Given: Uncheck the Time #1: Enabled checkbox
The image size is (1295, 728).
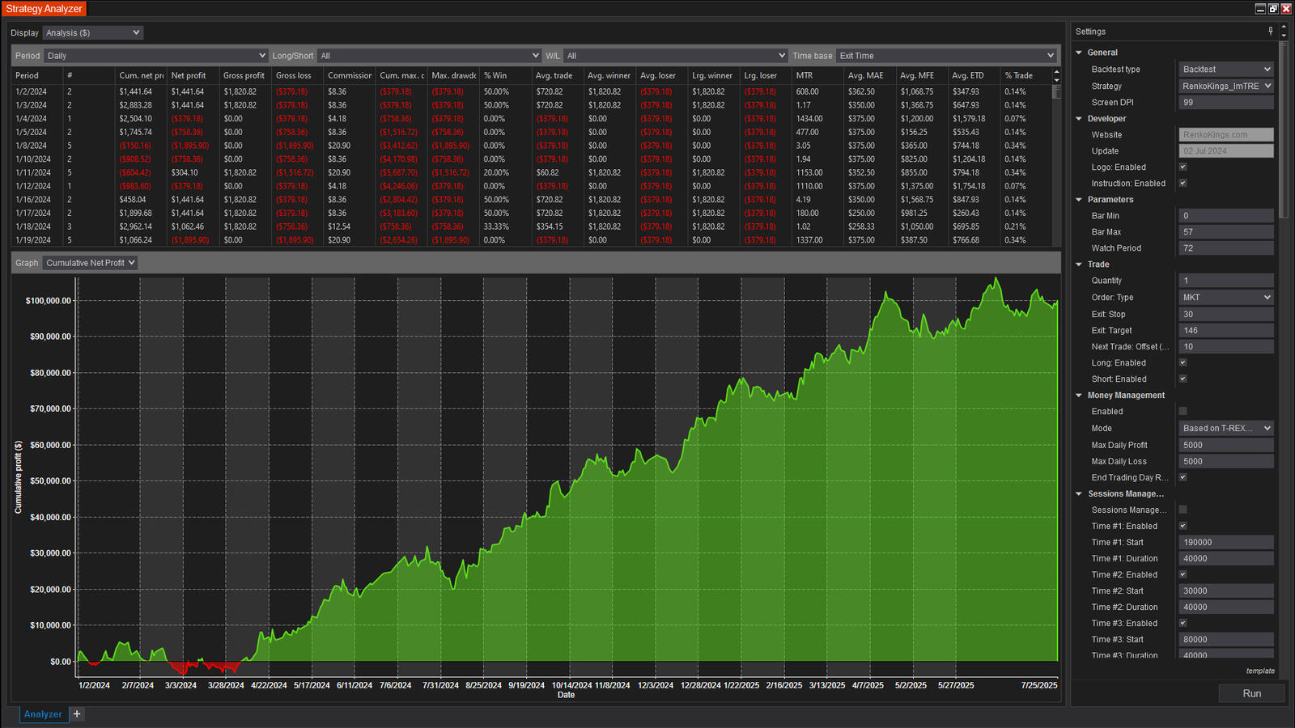Looking at the screenshot, I should point(1182,526).
